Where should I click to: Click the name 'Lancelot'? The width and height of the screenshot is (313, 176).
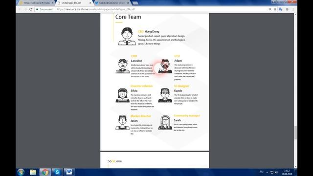pos(136,61)
